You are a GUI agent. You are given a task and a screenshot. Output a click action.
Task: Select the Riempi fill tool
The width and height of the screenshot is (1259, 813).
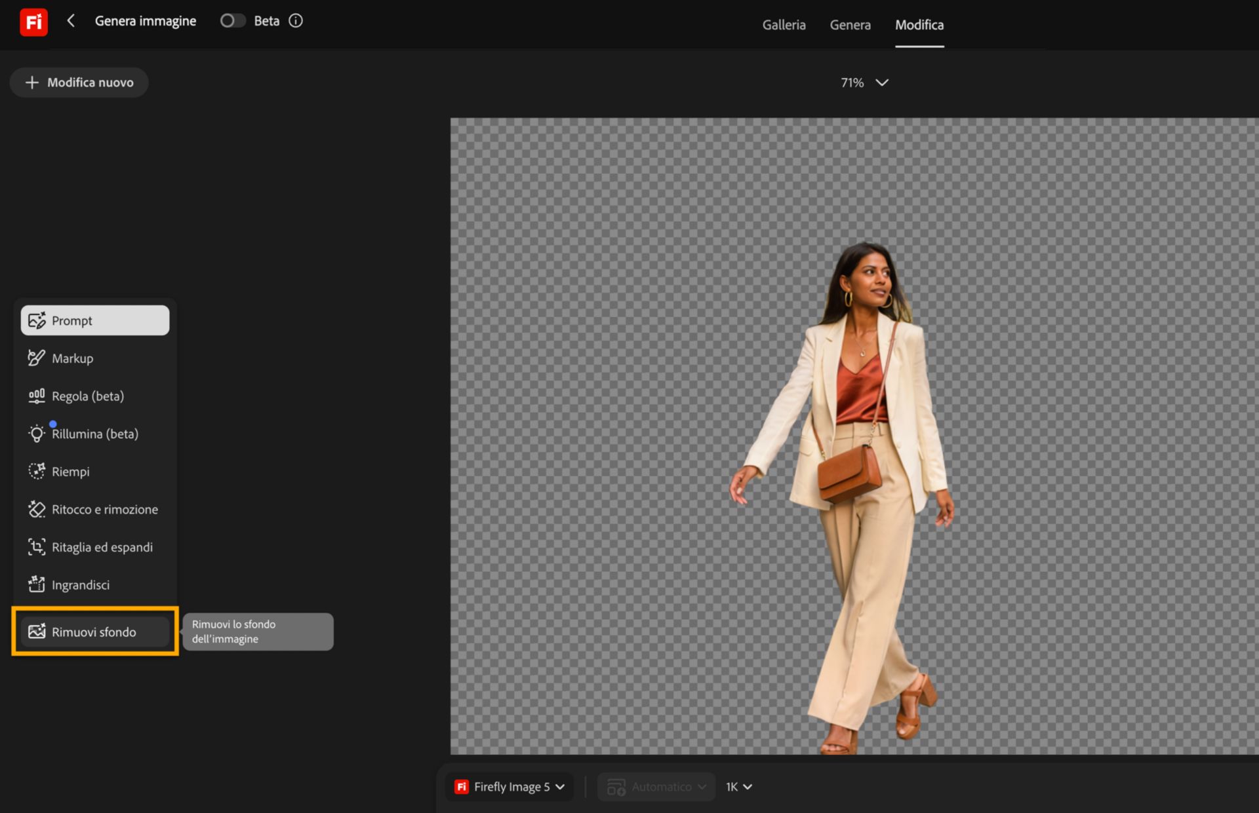(95, 472)
